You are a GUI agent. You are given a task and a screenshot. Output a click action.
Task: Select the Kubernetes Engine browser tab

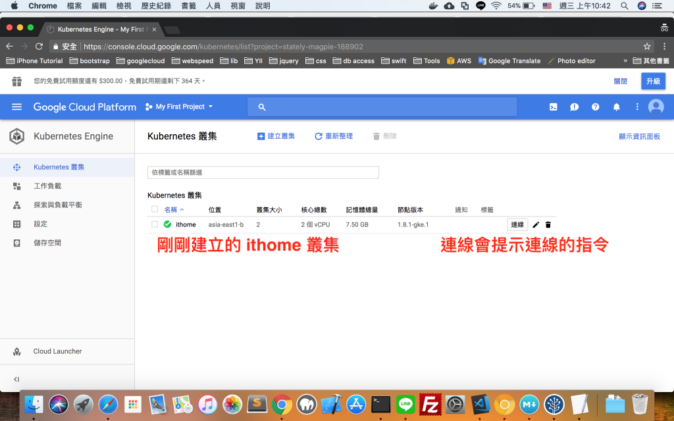click(101, 29)
